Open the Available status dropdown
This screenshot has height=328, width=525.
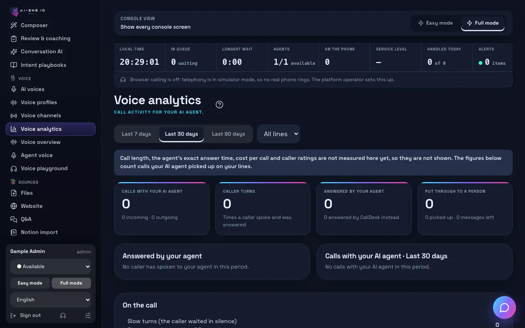50,266
